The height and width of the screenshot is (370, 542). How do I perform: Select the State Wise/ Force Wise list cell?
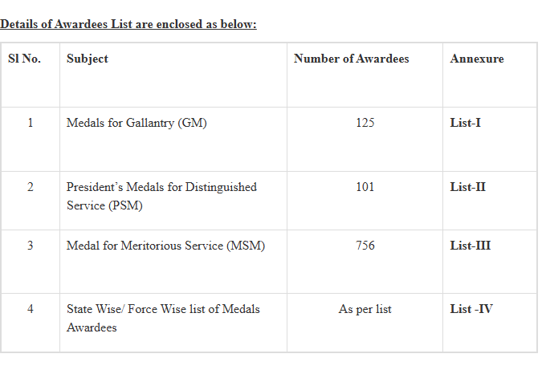point(163,318)
